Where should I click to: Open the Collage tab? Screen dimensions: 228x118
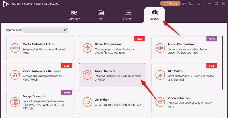tap(127, 15)
